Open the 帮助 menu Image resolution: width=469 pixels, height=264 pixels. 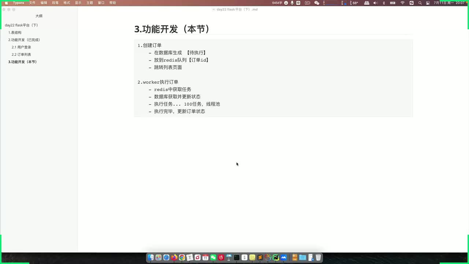tap(112, 3)
